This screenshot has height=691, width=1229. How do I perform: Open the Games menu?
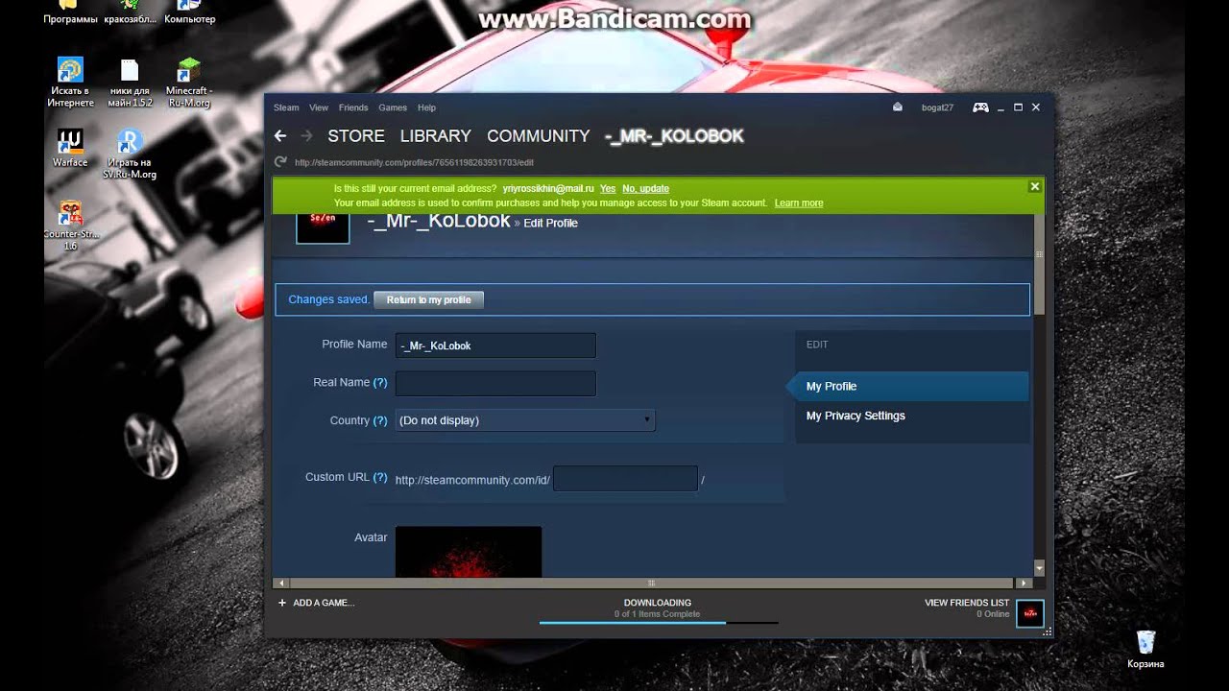(x=393, y=107)
